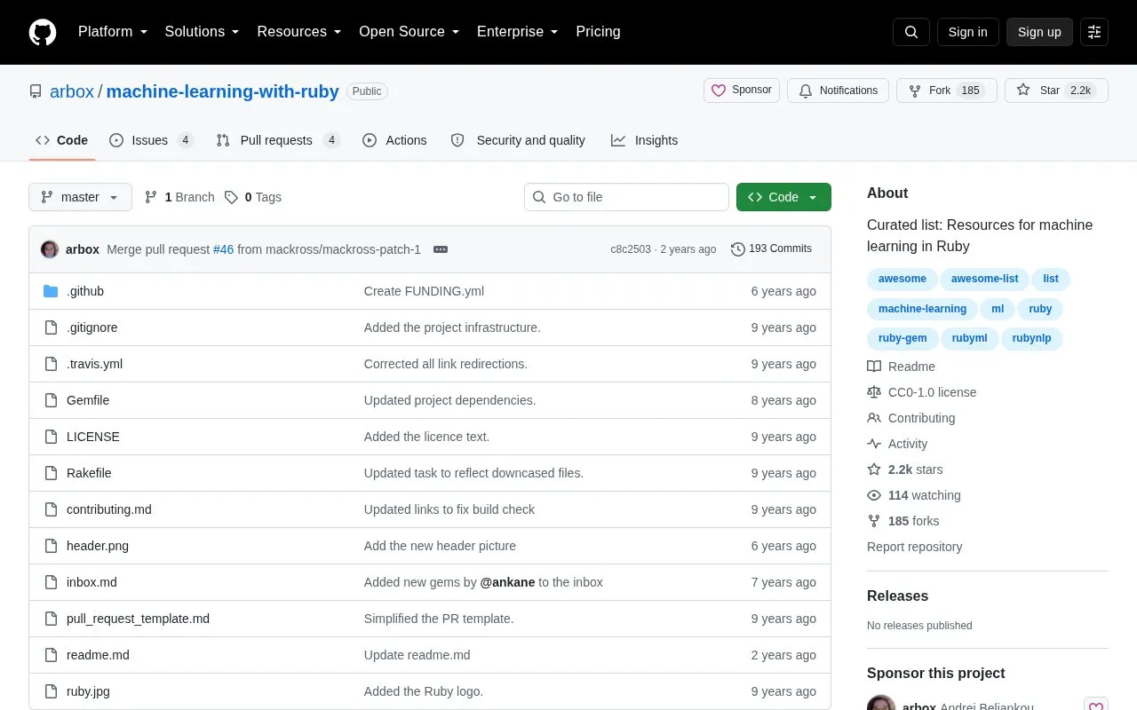
Task: Click the GitHub logo icon
Action: [43, 32]
